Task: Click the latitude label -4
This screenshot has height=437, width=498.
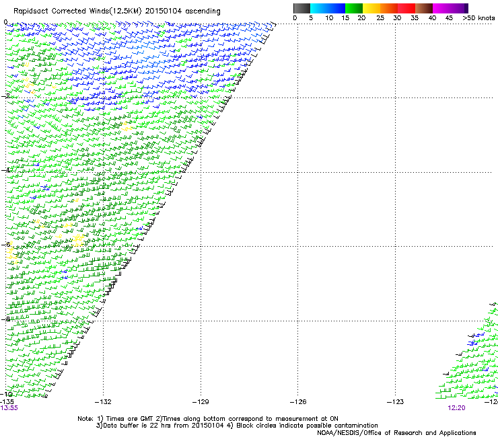Action: (5, 170)
